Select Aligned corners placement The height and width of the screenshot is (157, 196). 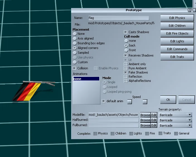(75, 48)
